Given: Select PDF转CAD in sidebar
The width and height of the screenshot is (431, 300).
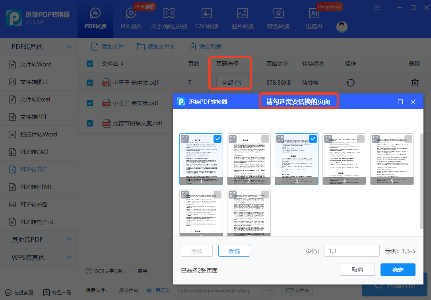Looking at the screenshot, I should pyautogui.click(x=39, y=152).
